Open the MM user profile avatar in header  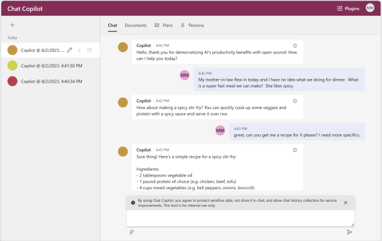[370, 8]
